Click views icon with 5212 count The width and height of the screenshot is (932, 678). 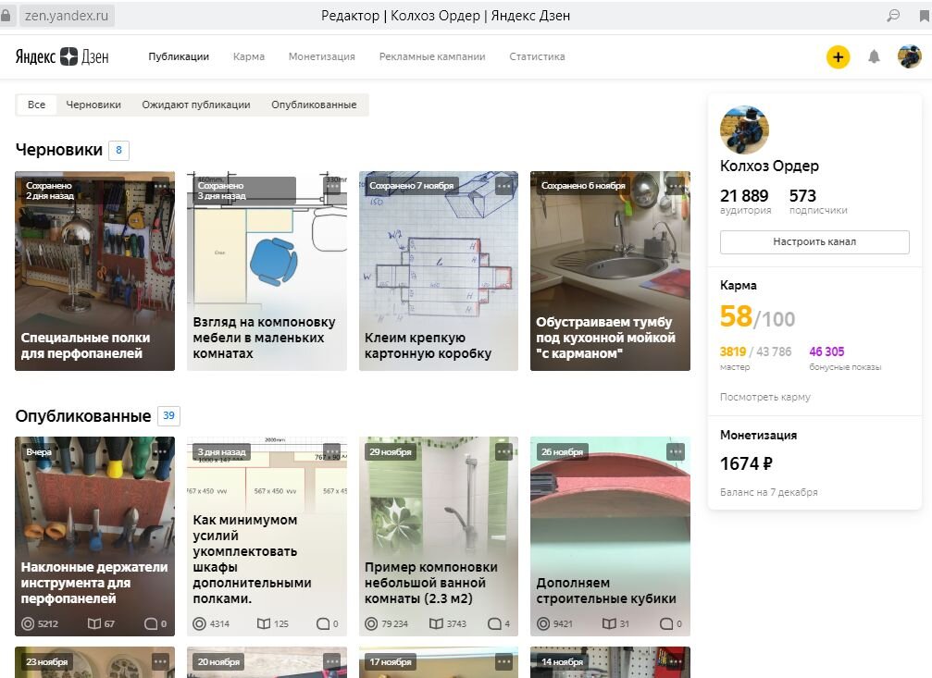28,623
